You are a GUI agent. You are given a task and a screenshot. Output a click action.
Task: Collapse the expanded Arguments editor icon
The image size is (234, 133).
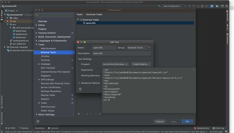click(x=194, y=69)
